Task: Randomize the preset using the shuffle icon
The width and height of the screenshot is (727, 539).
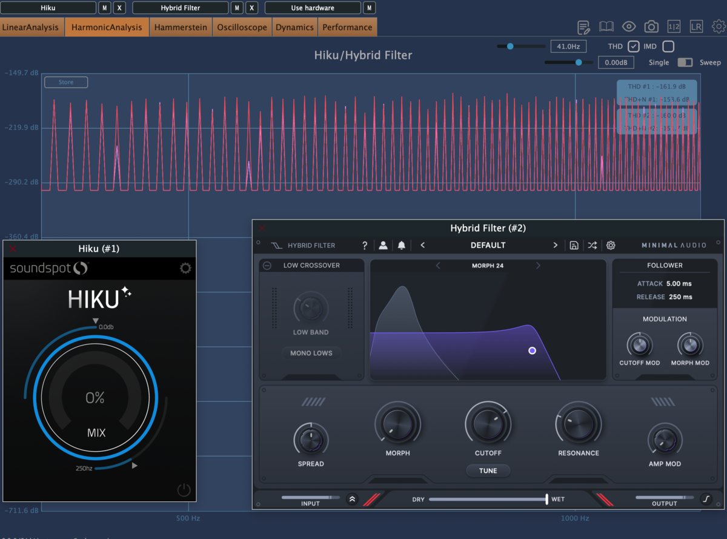Action: point(592,246)
